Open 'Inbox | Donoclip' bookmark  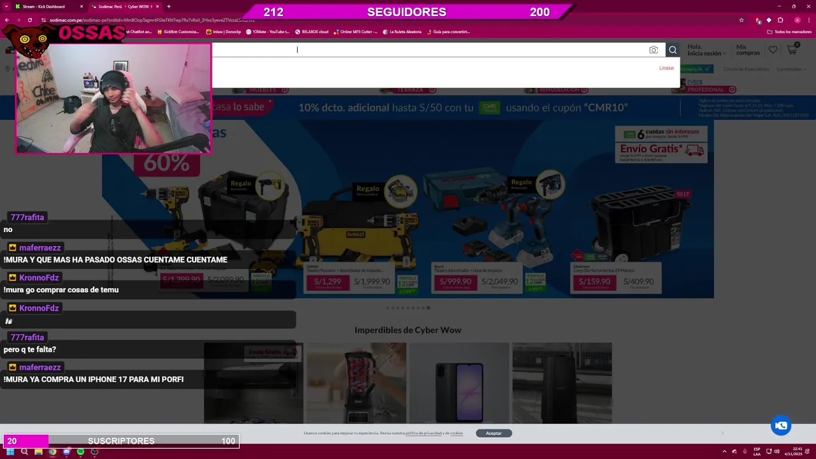tap(223, 31)
